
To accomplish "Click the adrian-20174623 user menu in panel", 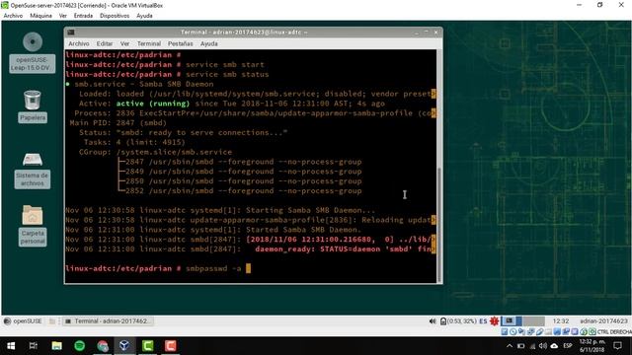I will point(603,321).
